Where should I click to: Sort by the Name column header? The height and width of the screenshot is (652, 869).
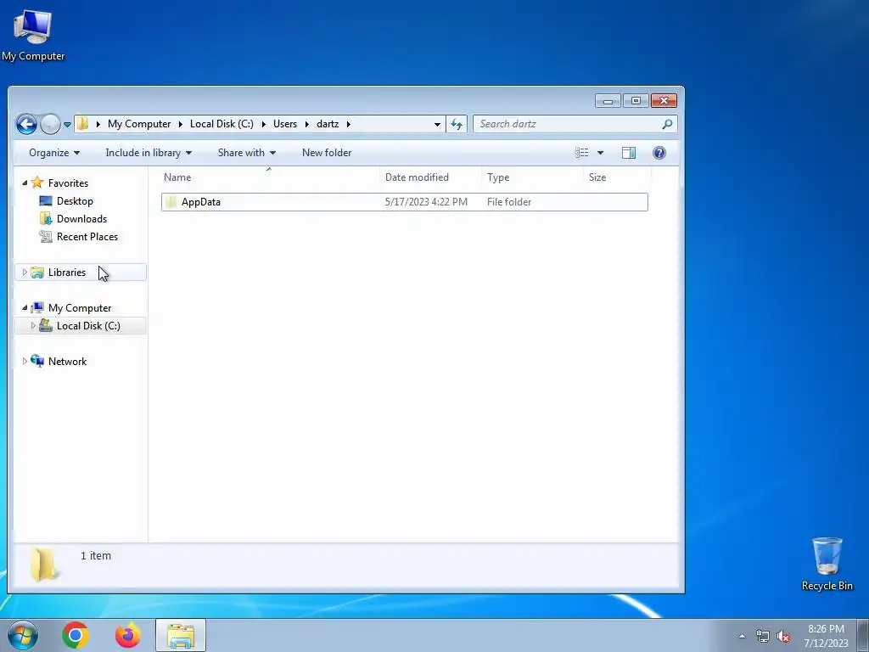269,177
